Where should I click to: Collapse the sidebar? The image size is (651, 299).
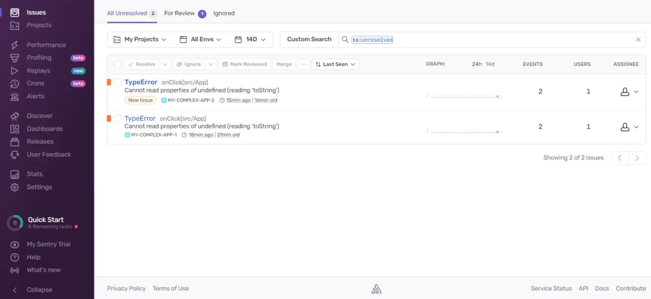(31, 290)
